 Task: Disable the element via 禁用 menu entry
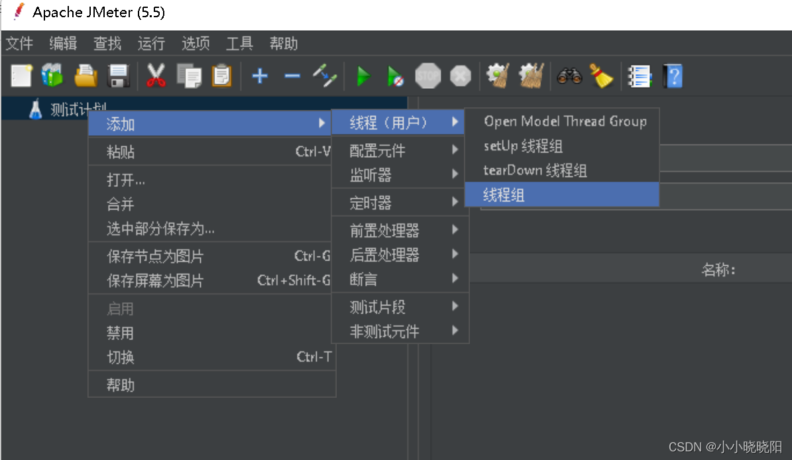click(x=120, y=332)
